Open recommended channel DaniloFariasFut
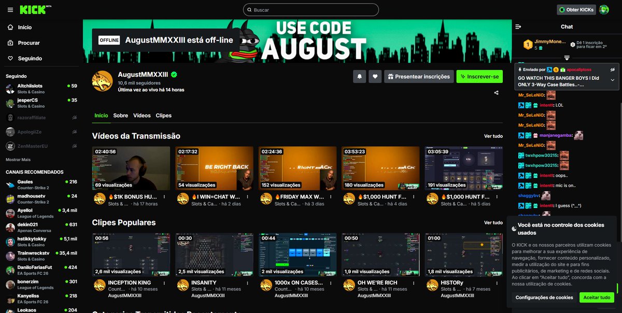 click(41, 270)
